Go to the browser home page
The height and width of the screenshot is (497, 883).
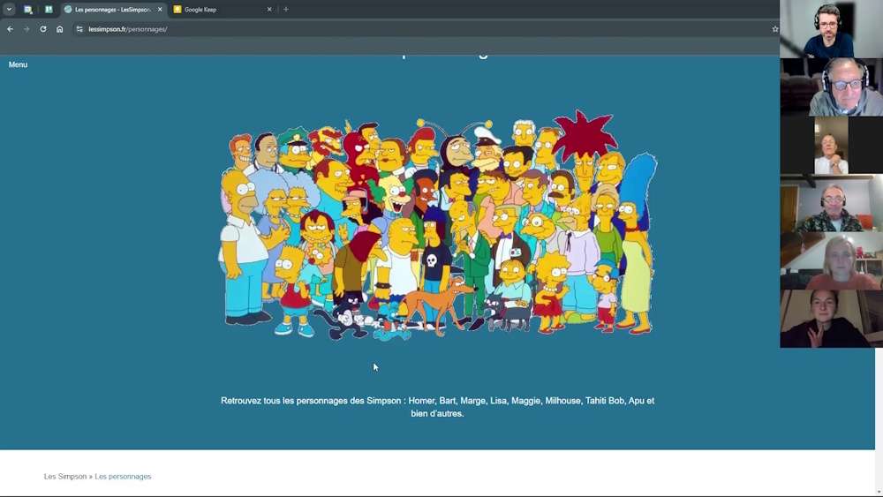point(60,29)
